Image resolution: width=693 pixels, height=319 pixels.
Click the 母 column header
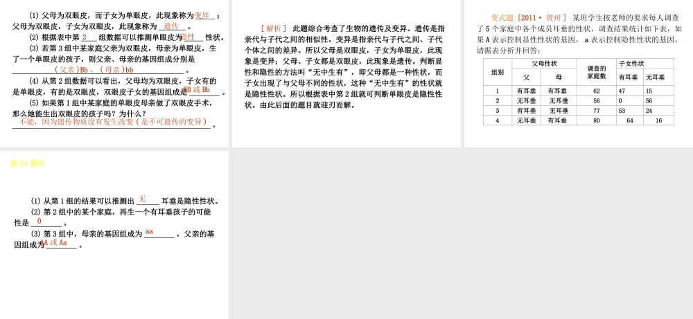(x=559, y=78)
